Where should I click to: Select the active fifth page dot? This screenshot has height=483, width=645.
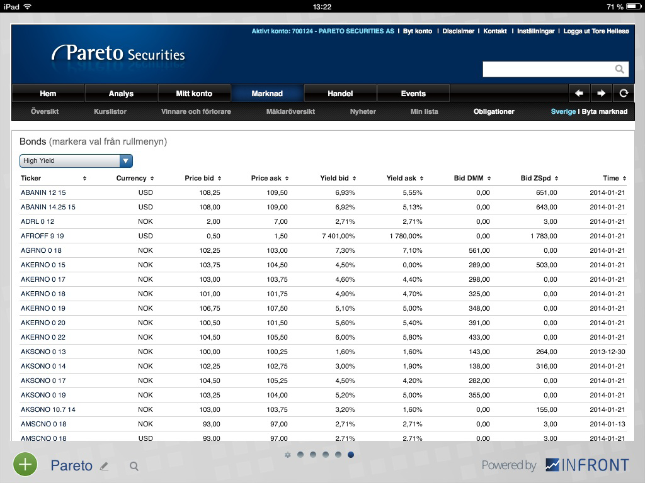pos(351,455)
